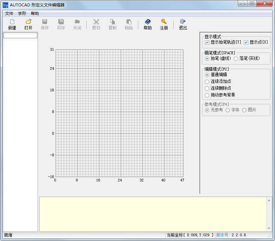Click the 版本号 label in status bar

coord(223,235)
